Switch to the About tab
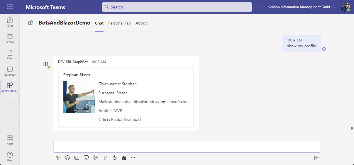The width and height of the screenshot is (354, 165). pyautogui.click(x=141, y=23)
